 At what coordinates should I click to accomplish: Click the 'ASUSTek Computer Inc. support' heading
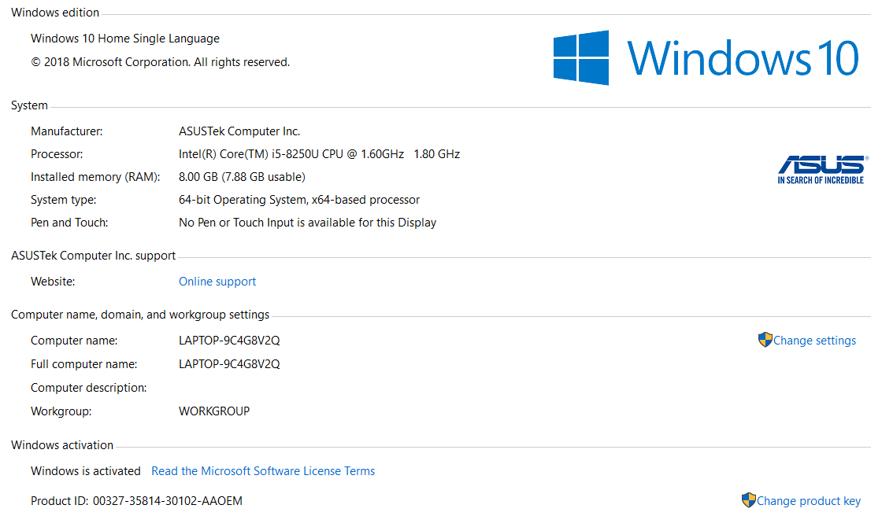coord(94,256)
